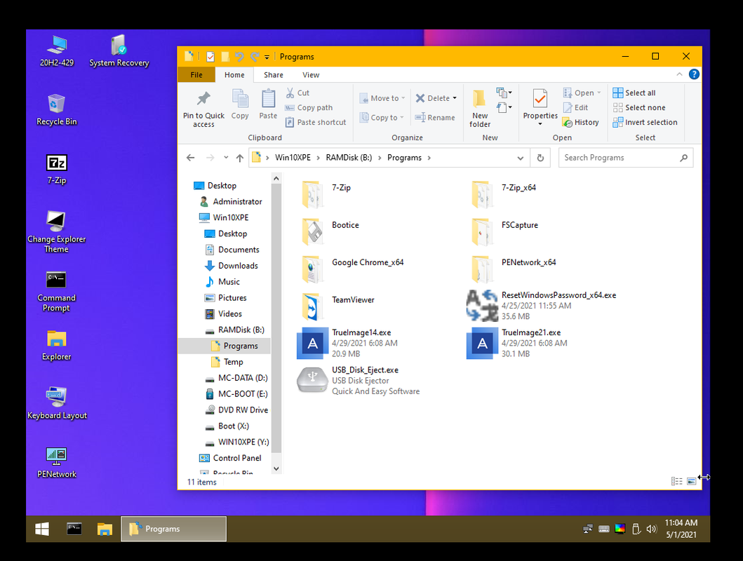This screenshot has height=561, width=743.
Task: Open the Explorer help icon
Action: tap(694, 74)
